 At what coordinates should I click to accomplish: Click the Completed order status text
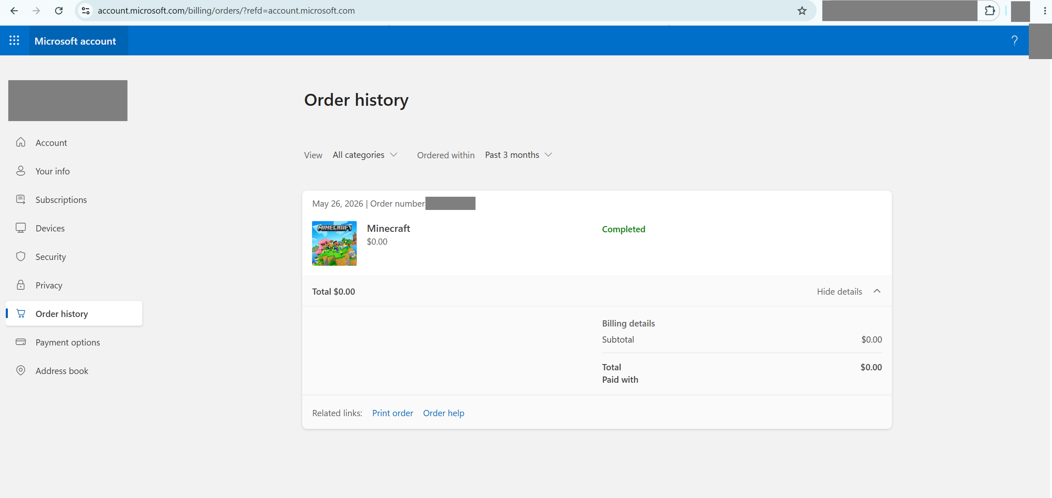click(x=623, y=229)
